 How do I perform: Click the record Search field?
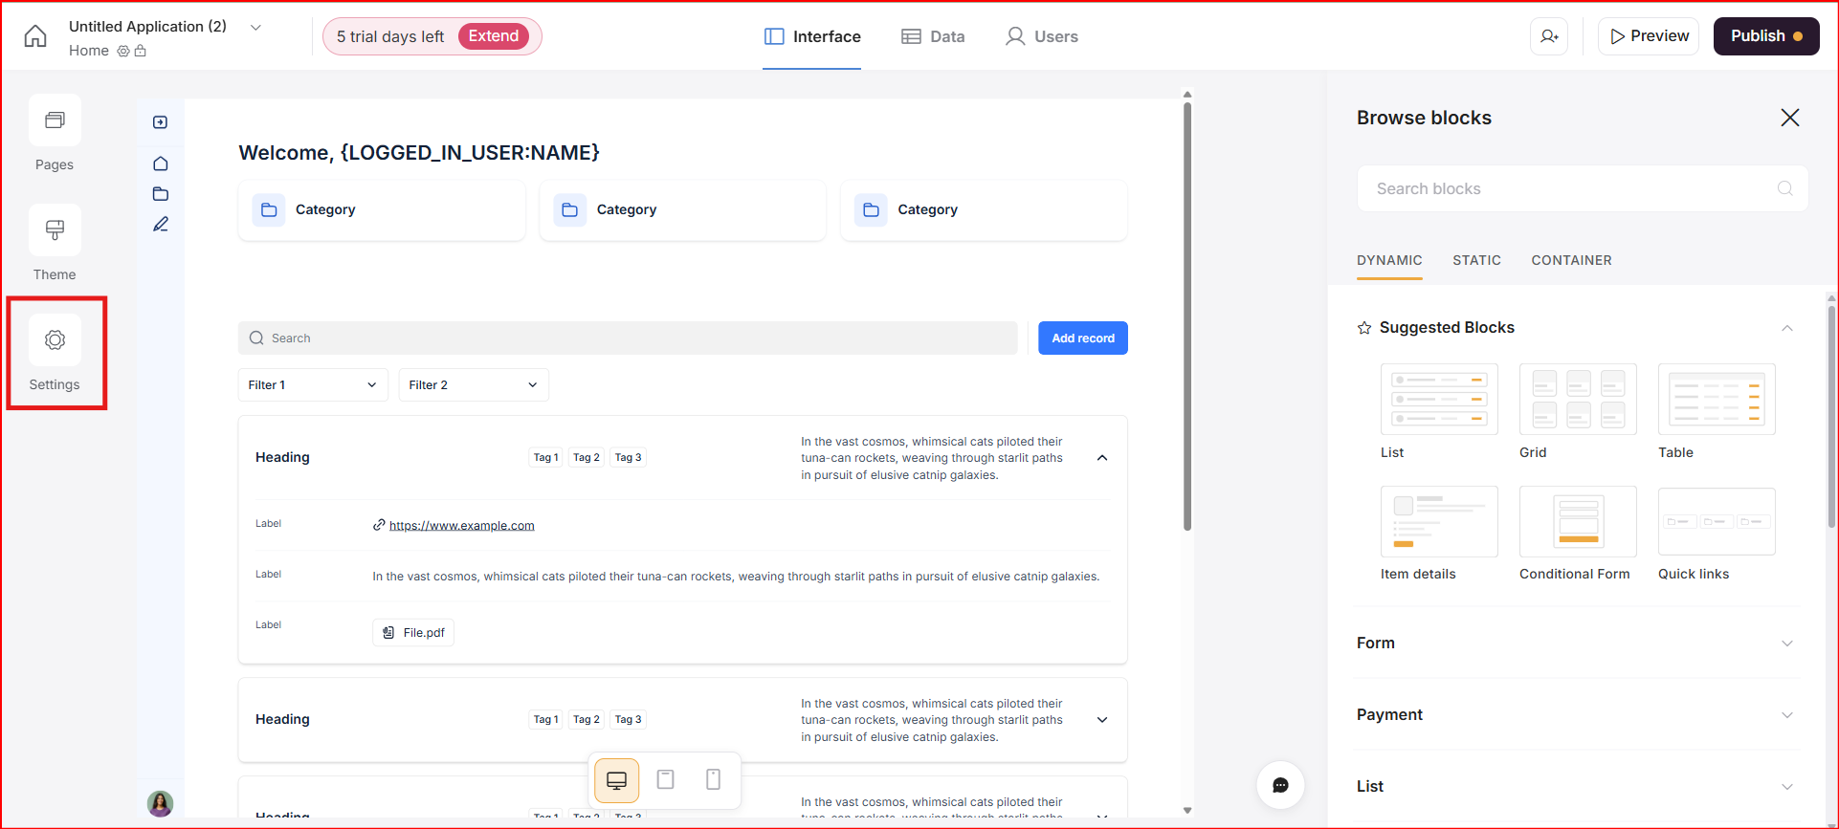[628, 338]
